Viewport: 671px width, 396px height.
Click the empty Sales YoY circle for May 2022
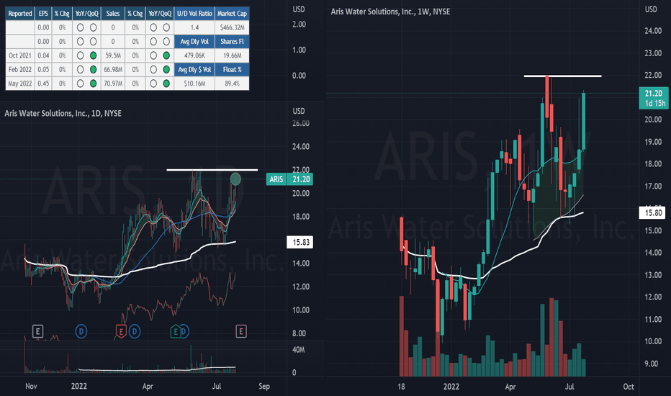(153, 84)
